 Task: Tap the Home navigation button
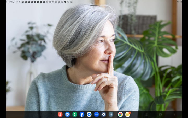[160, 115]
